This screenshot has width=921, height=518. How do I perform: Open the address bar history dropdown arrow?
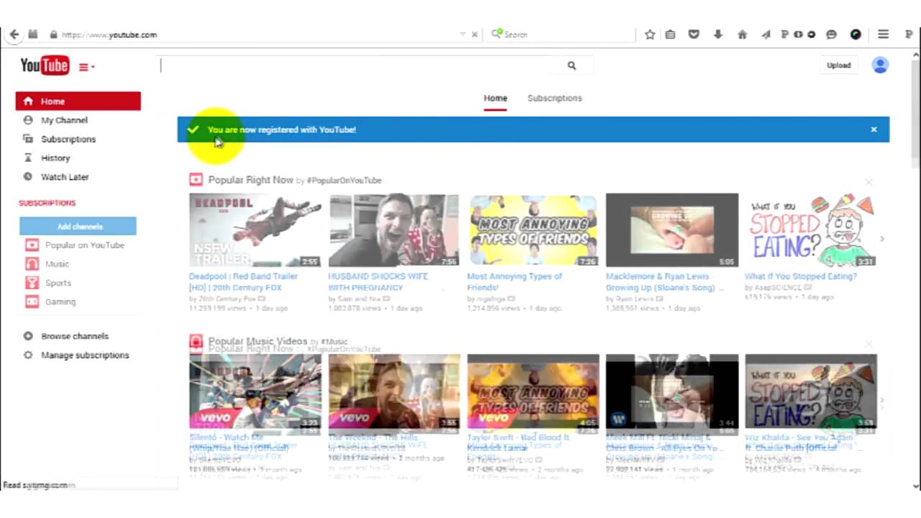[x=463, y=35]
